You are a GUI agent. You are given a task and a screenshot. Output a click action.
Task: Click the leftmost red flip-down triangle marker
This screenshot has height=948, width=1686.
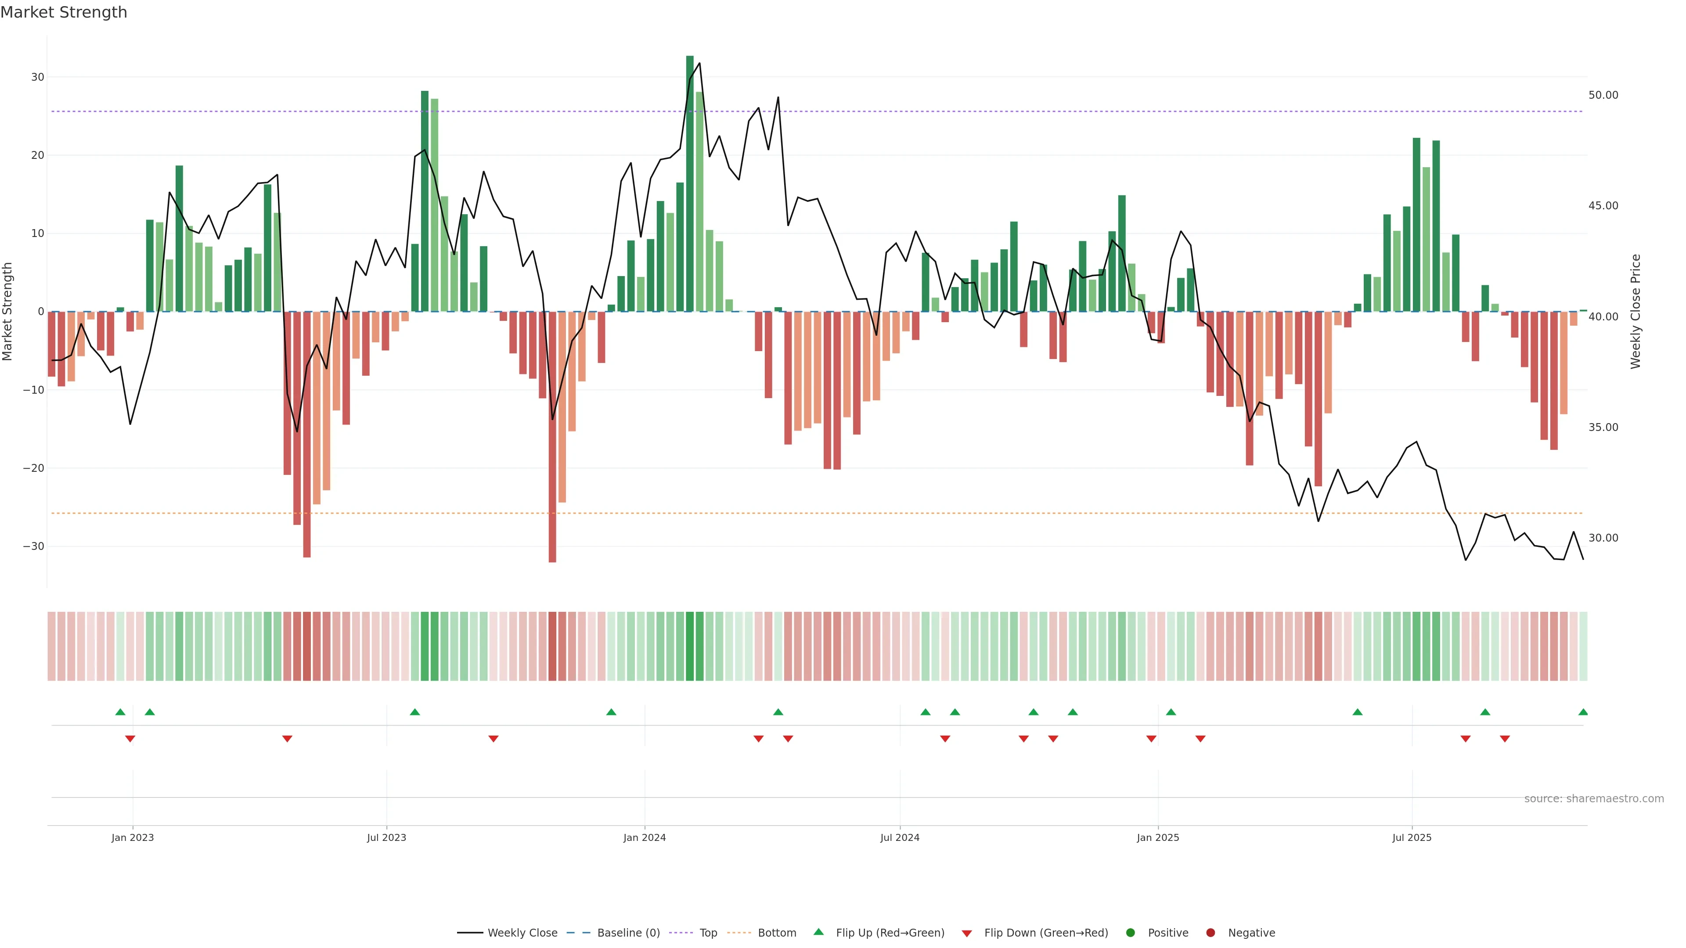pos(130,739)
